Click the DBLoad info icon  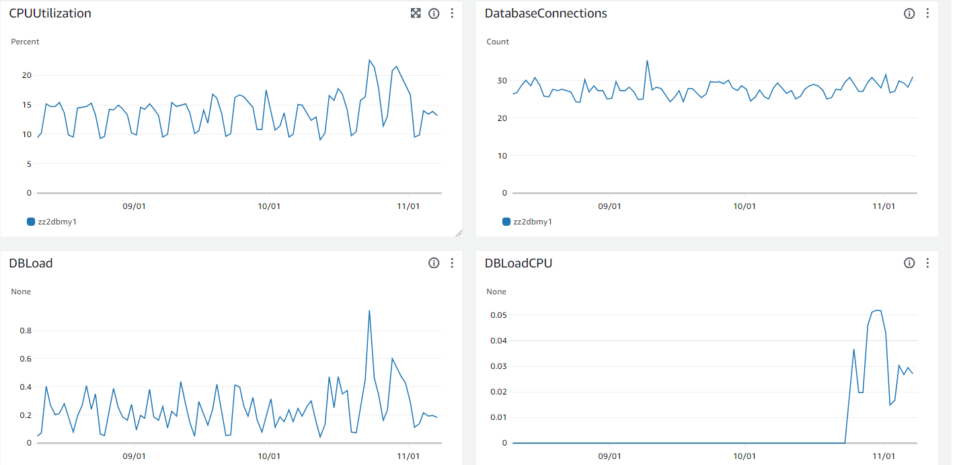click(x=434, y=263)
